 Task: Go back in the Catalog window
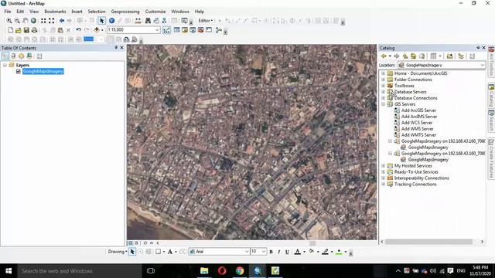click(384, 56)
